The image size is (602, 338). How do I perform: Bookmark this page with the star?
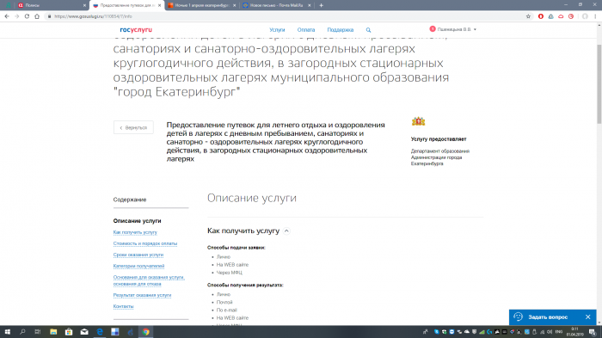528,16
